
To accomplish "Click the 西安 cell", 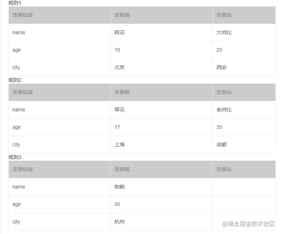I will tap(222, 68).
